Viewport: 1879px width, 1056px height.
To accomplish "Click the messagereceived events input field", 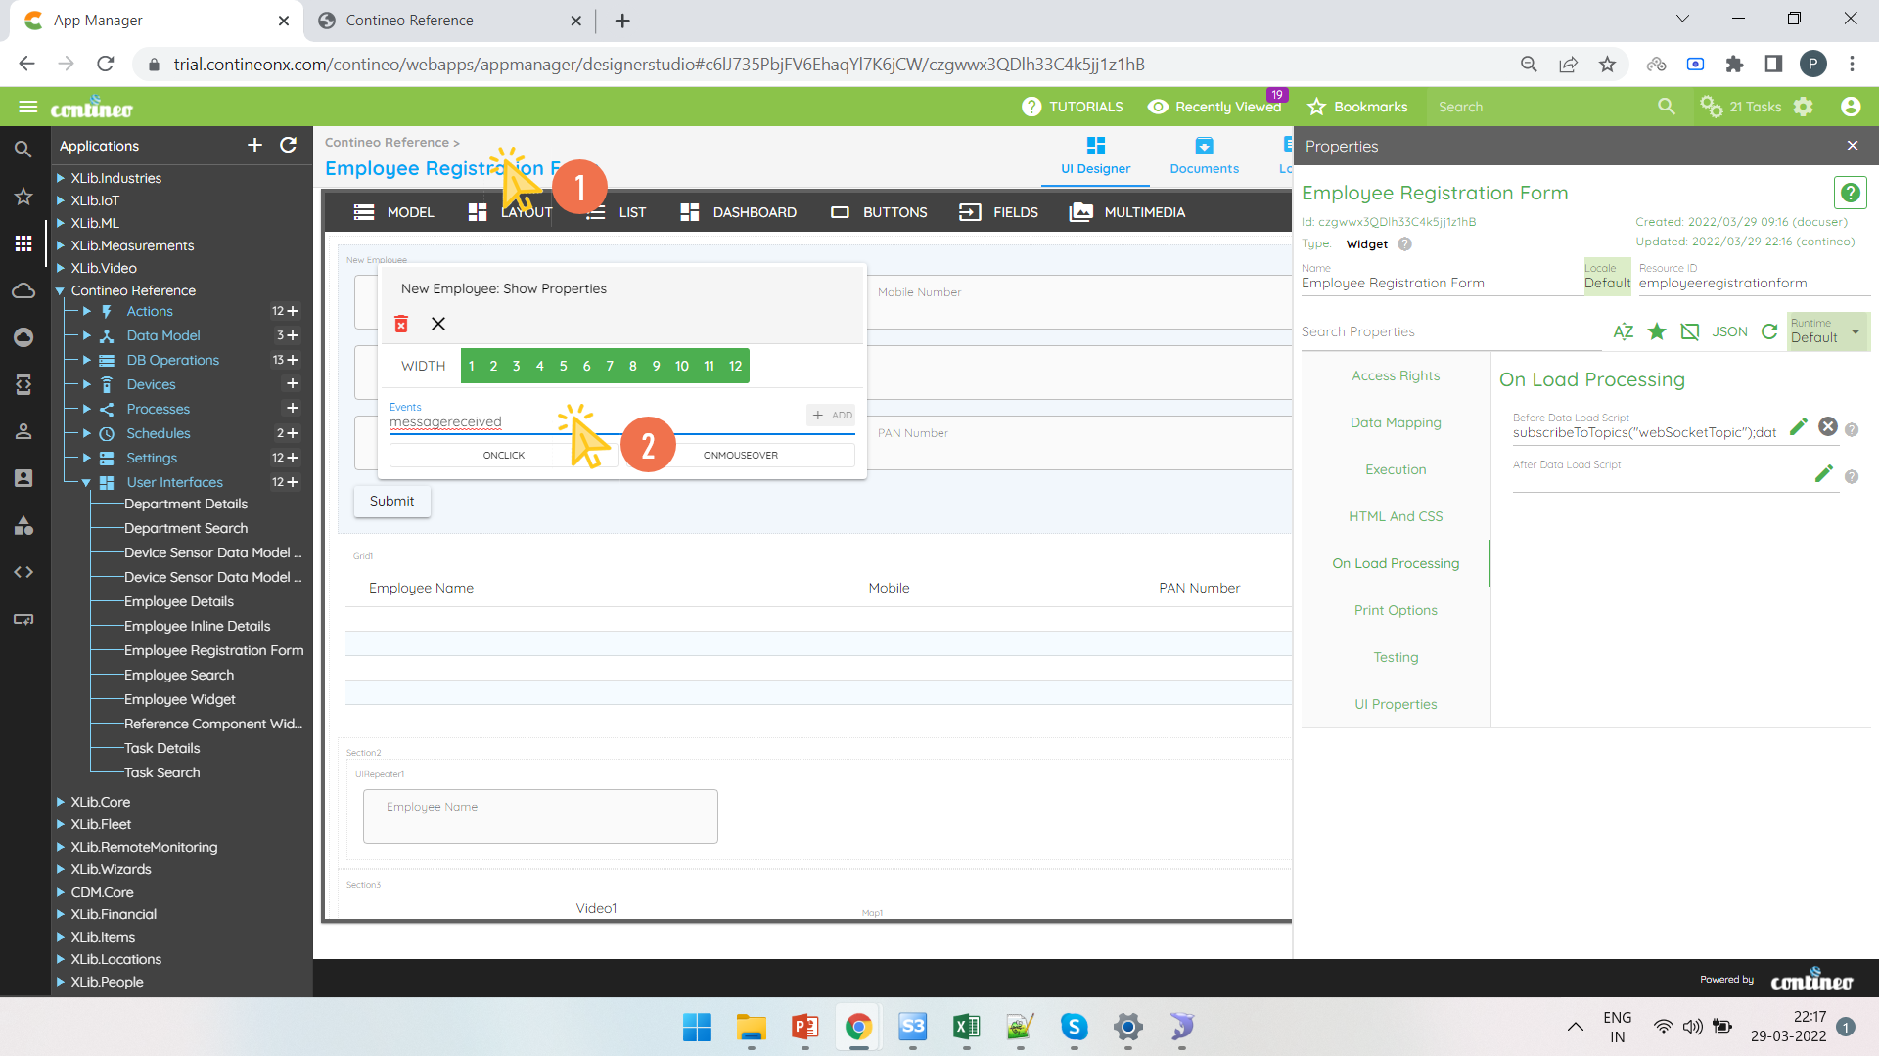I will [x=445, y=421].
